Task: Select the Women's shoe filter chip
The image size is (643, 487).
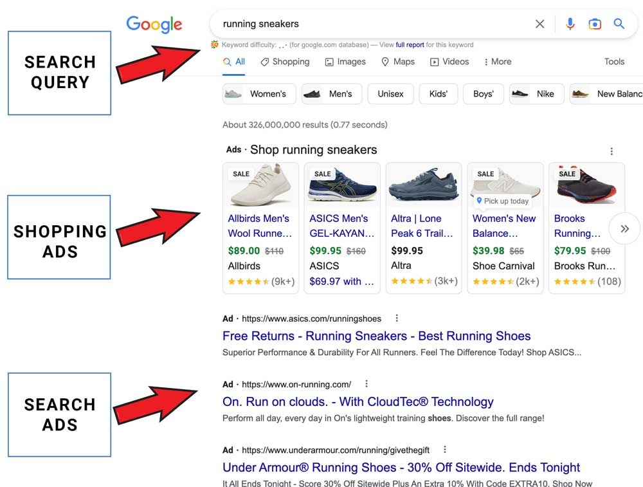Action: coord(258,93)
